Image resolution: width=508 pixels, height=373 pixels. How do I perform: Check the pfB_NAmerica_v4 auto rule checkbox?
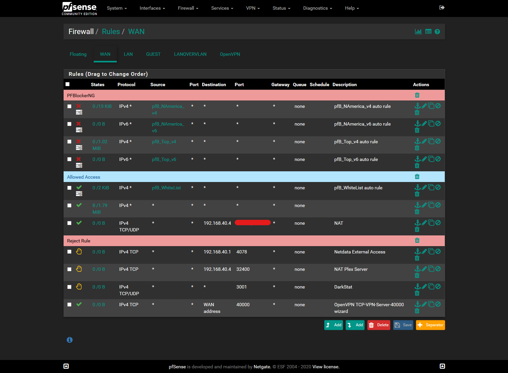coord(69,106)
